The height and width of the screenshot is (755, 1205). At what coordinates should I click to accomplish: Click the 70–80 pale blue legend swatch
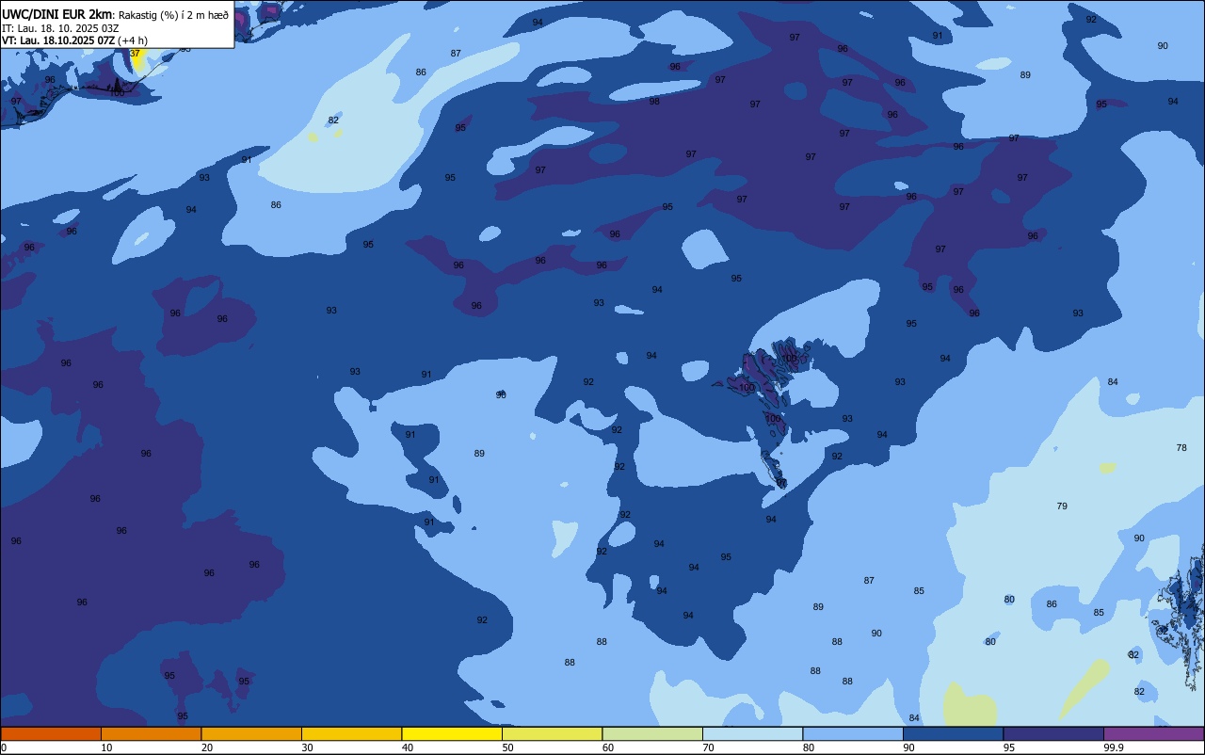[752, 733]
